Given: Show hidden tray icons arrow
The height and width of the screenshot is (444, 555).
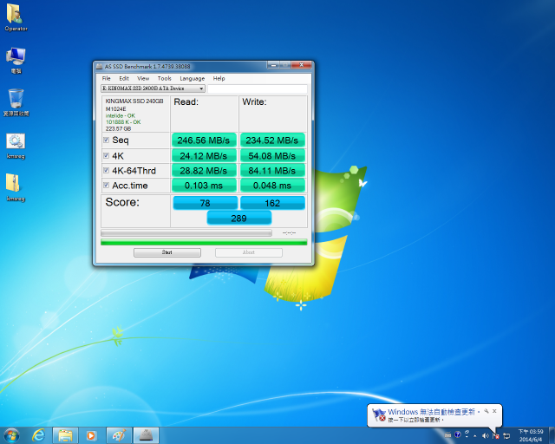Looking at the screenshot, I should pyautogui.click(x=475, y=435).
